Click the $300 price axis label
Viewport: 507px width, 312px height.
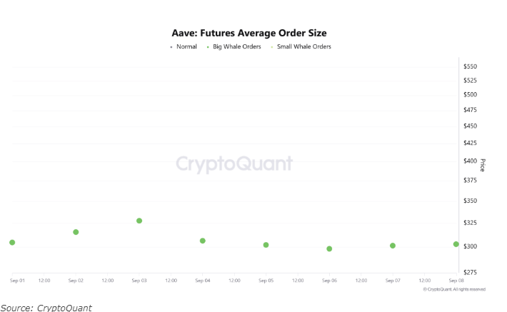pos(470,246)
